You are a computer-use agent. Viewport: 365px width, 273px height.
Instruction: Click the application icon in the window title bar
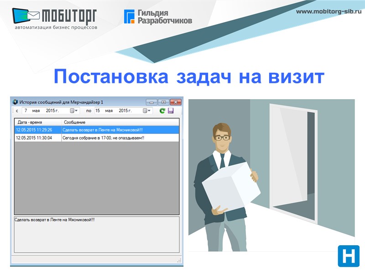pyautogui.click(x=15, y=101)
